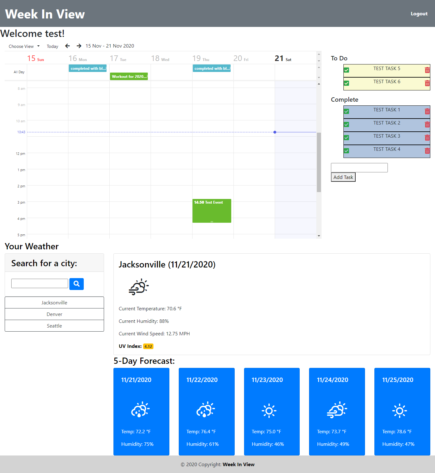
Task: Open the 14:50 Test Event
Action: point(212,211)
